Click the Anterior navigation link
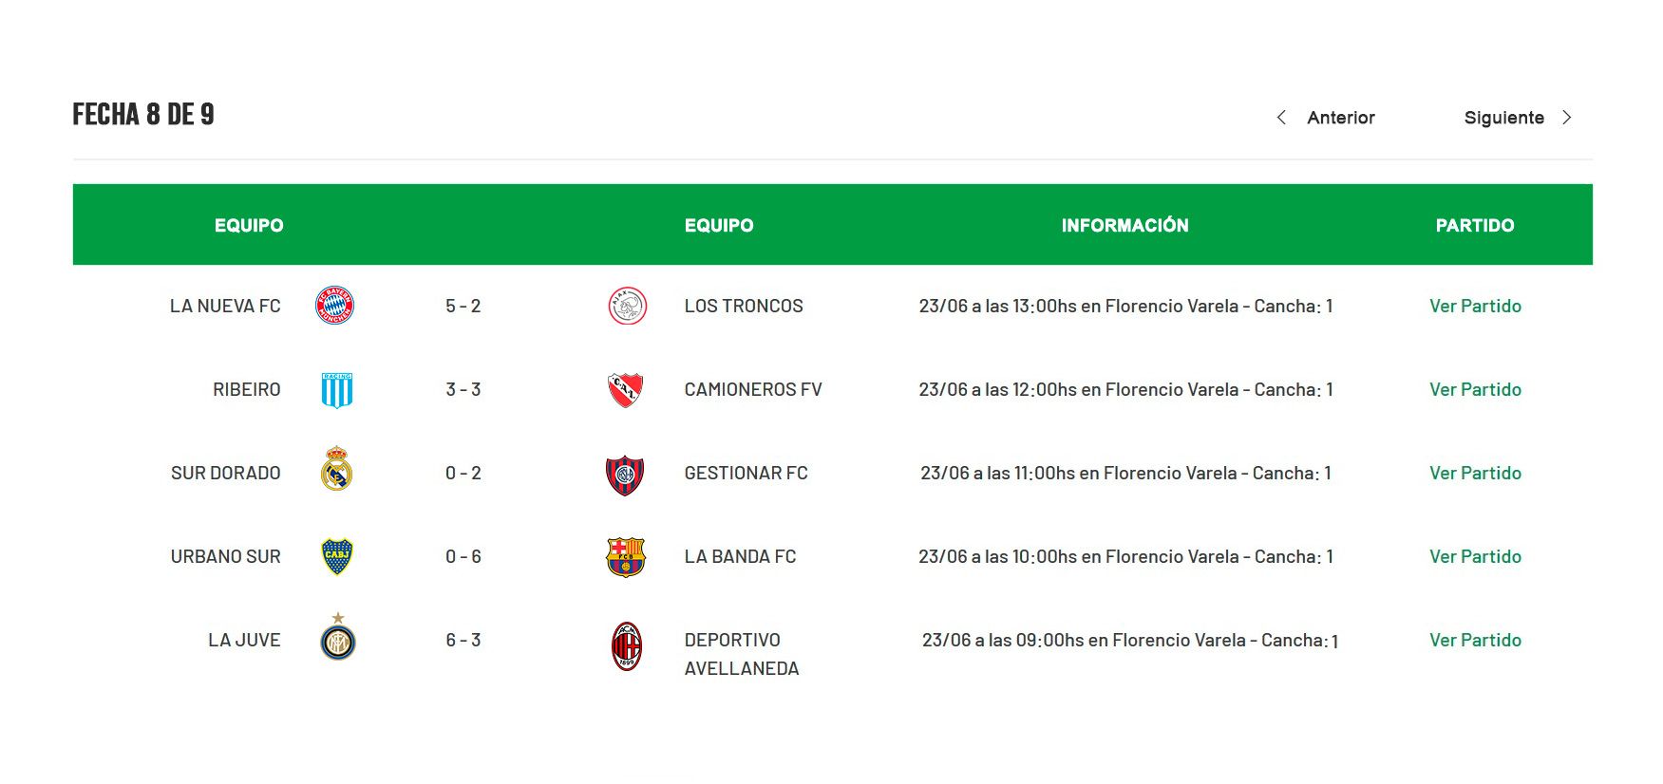1663x784 pixels. tap(1340, 118)
